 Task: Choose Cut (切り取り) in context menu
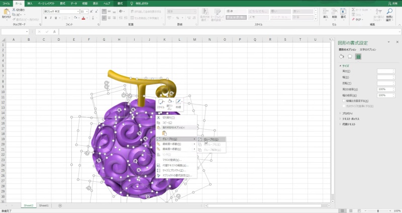177,118
